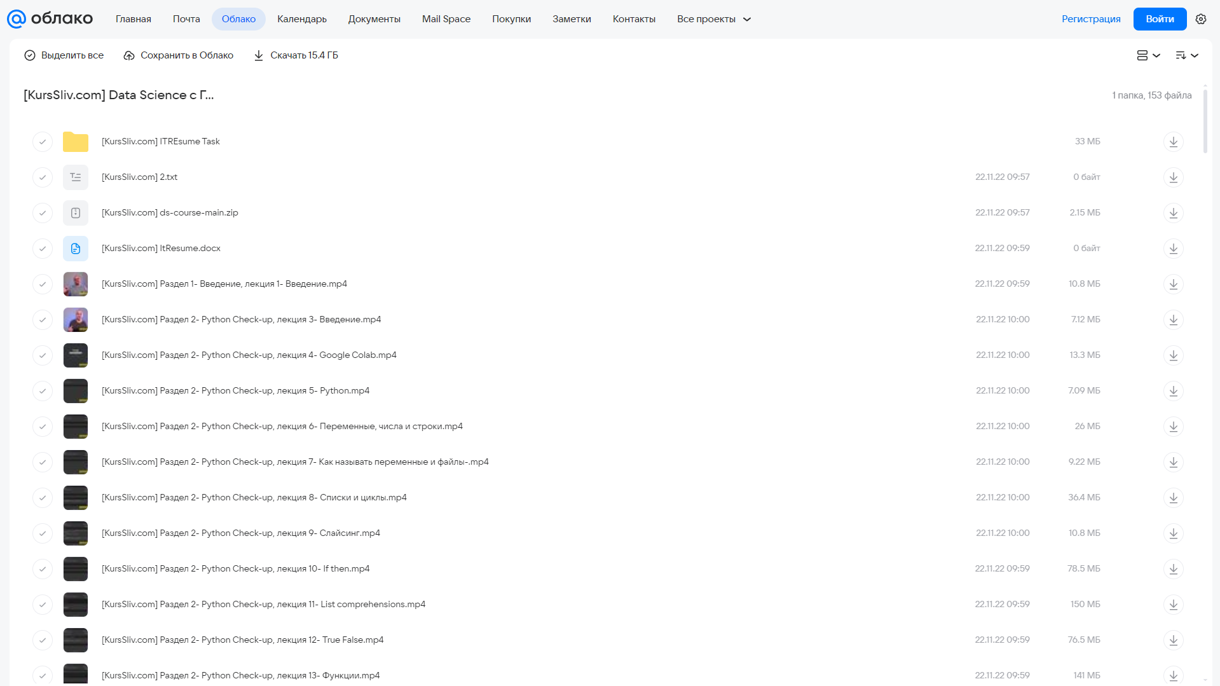Download the ds-course-main.zip file
Image resolution: width=1220 pixels, height=686 pixels.
coord(1174,213)
